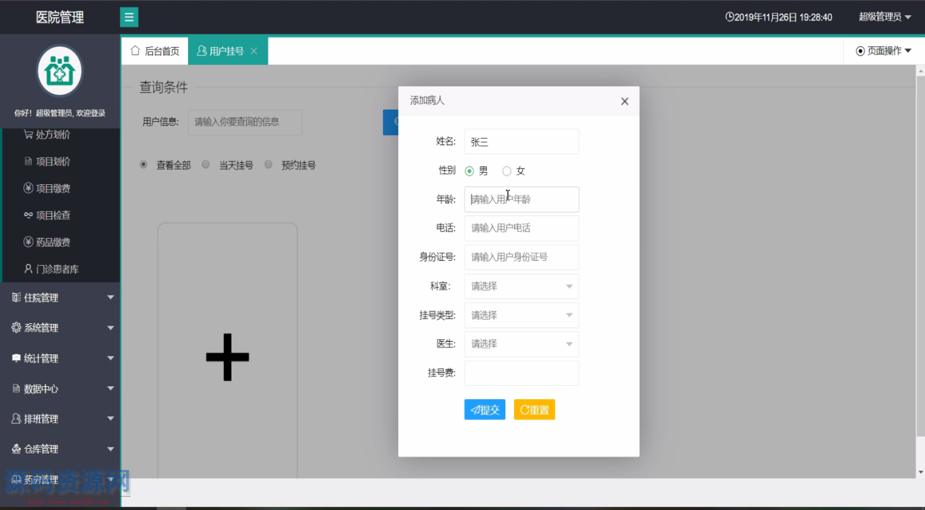Click the 身份证号 input field
The image size is (925, 510).
(521, 258)
